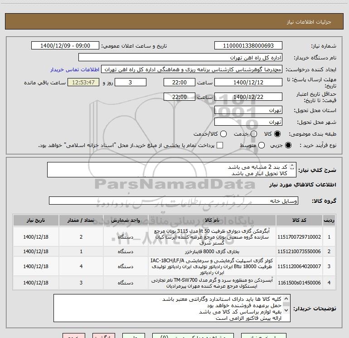349x338 pixels.
Task: Select the خدمت radio button
Action: click(x=254, y=134)
